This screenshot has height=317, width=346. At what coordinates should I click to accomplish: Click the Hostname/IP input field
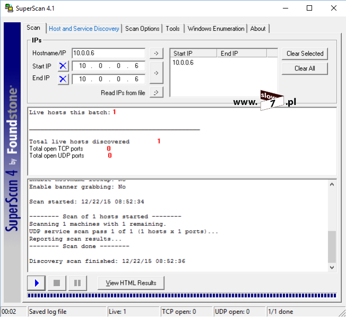point(108,53)
